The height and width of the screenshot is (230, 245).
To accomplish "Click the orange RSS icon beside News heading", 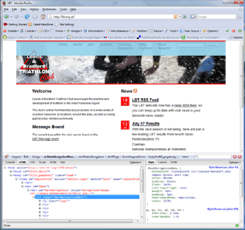I will [135, 91].
